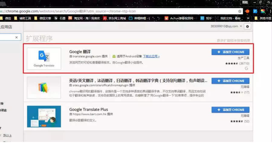Open the 其他书签 folder
272x166 pixels.
coord(263,18)
